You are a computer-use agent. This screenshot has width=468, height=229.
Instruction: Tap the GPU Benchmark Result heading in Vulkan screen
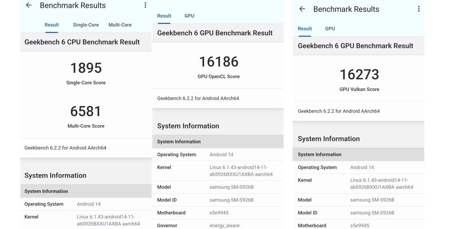356,46
